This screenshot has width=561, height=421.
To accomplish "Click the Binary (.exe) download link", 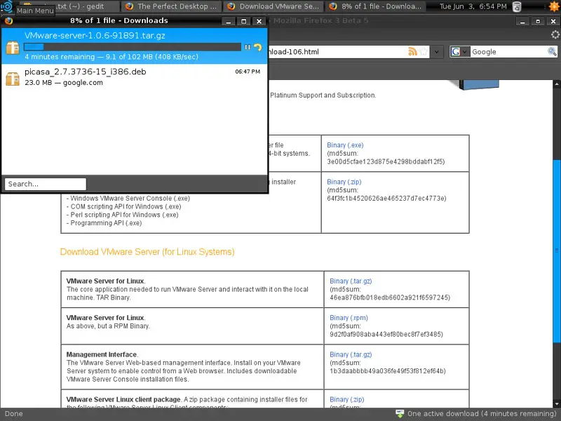I will 345,145.
